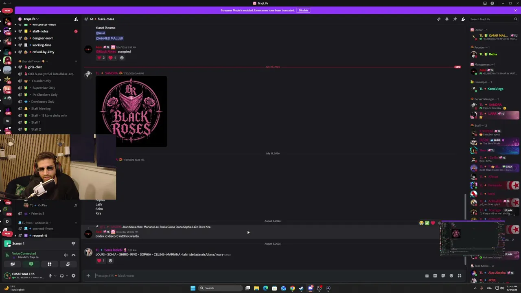The width and height of the screenshot is (521, 293).
Task: Open the staff-notes channel
Action: 48,31
